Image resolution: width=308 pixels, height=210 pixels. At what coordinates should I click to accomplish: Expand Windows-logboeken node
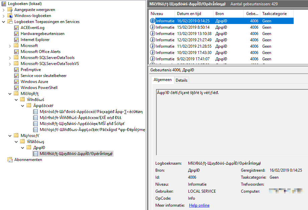pyautogui.click(x=3, y=16)
